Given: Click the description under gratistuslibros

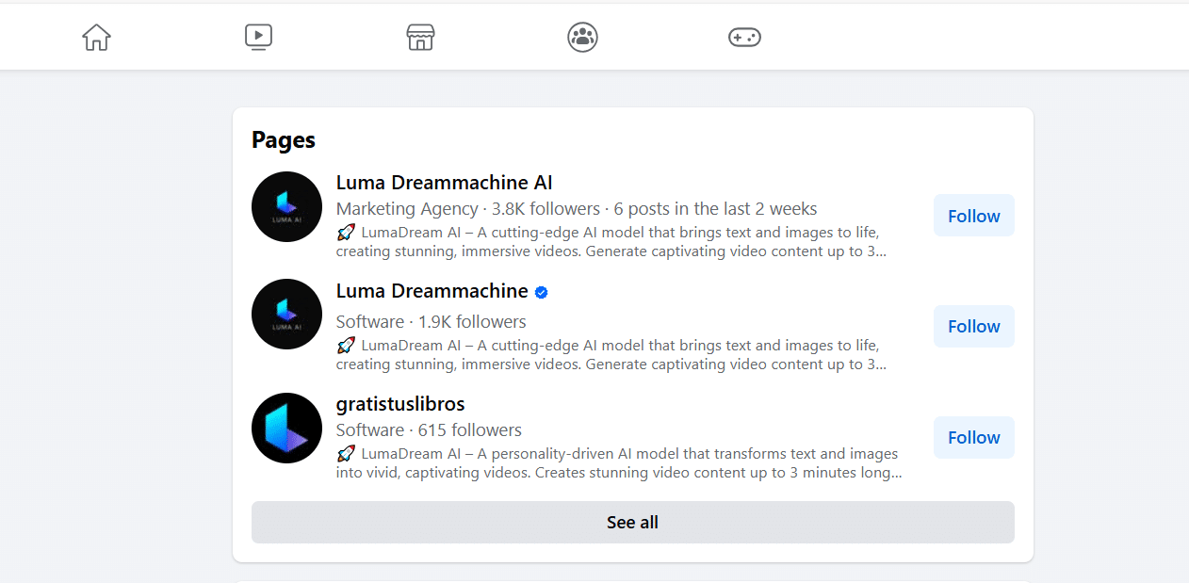Looking at the screenshot, I should [x=618, y=463].
